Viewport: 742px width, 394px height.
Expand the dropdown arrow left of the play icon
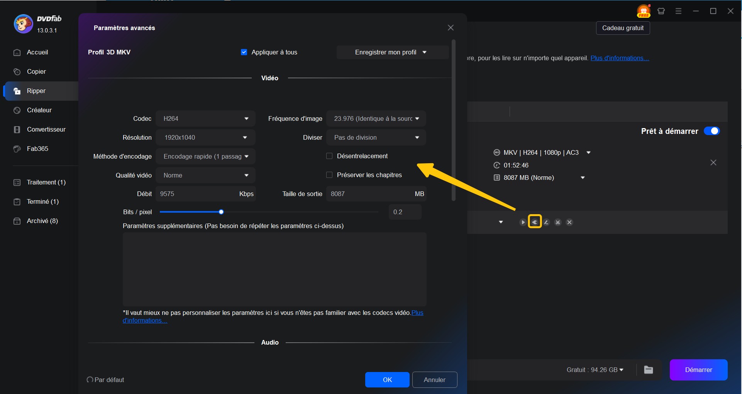[x=501, y=222]
